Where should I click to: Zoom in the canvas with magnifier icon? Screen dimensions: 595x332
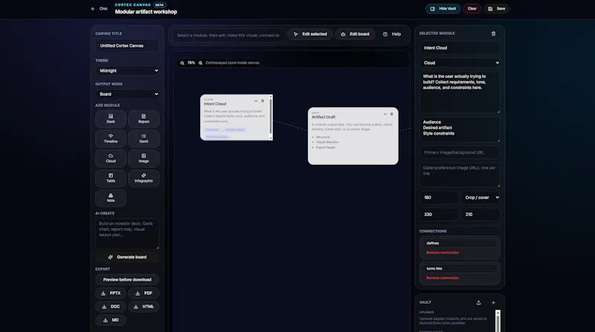point(200,63)
